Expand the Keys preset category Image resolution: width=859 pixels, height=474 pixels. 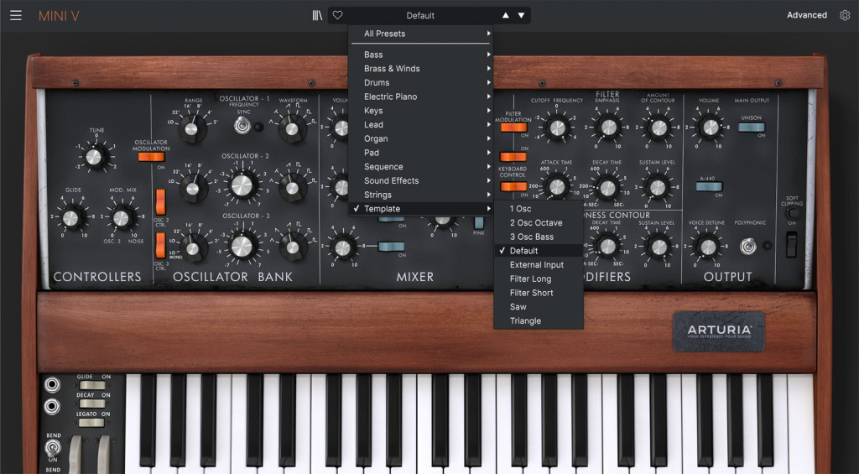pyautogui.click(x=421, y=111)
